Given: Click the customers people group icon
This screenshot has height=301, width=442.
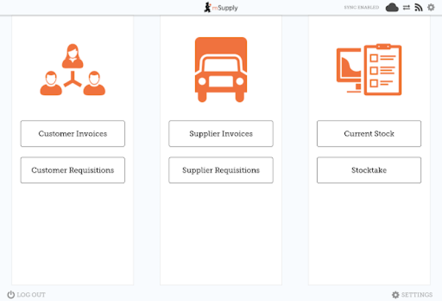Looking at the screenshot, I should (x=72, y=70).
